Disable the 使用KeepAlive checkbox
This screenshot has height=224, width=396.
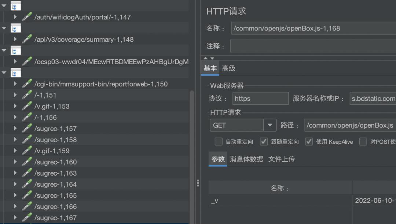tap(309, 142)
